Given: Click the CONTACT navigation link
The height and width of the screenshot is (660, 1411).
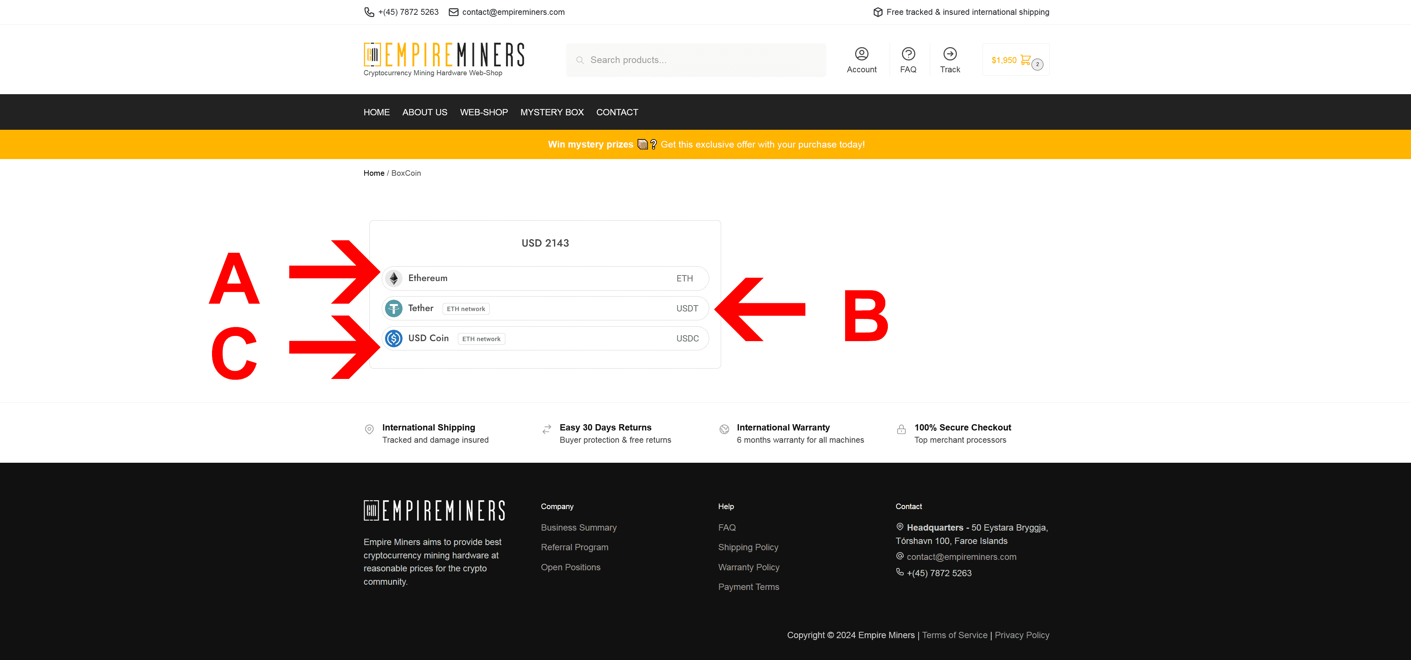Looking at the screenshot, I should [616, 112].
